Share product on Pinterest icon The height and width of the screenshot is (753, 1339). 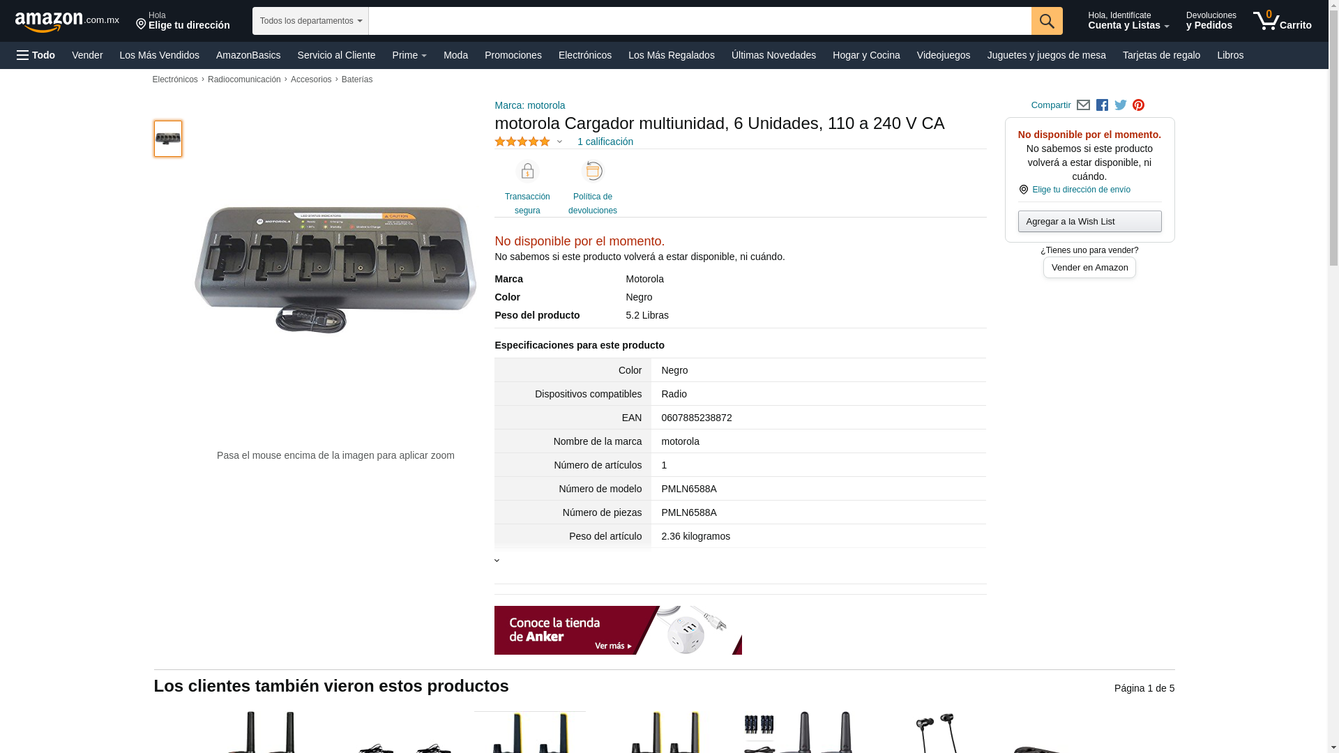[1139, 105]
